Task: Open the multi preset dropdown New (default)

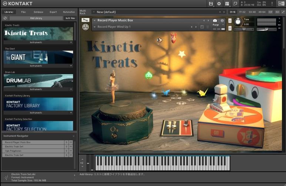Action: coord(94,12)
